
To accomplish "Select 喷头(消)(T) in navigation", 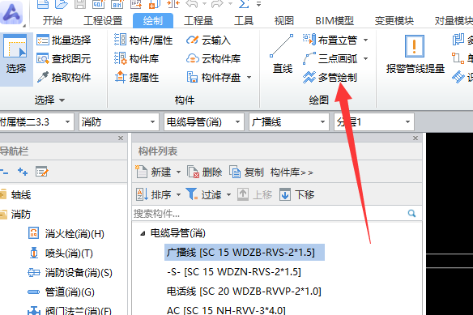I will click(x=60, y=253).
